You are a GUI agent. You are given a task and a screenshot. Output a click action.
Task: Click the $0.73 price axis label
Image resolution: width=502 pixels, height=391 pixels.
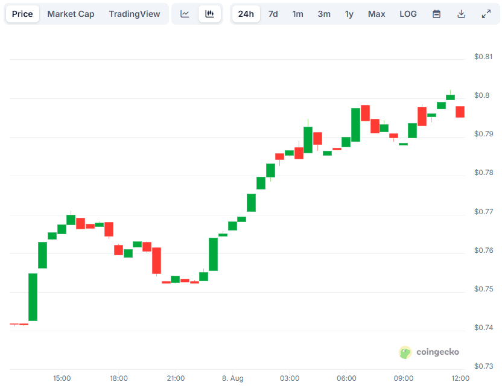[x=483, y=366]
